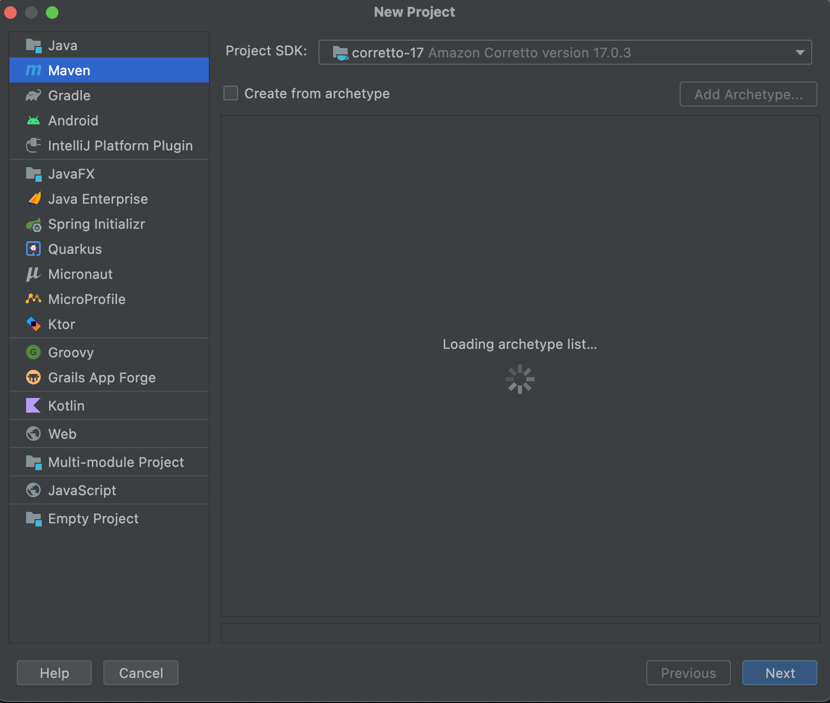
Task: Select the Ktor label
Action: (62, 324)
